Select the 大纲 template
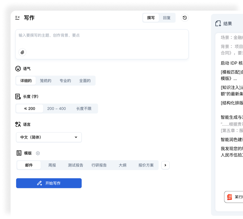Image resolution: width=243 pixels, height=219 pixels. pyautogui.click(x=123, y=165)
